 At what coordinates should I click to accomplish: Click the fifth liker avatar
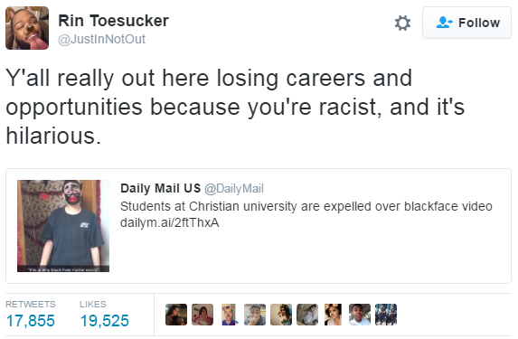pyautogui.click(x=281, y=315)
